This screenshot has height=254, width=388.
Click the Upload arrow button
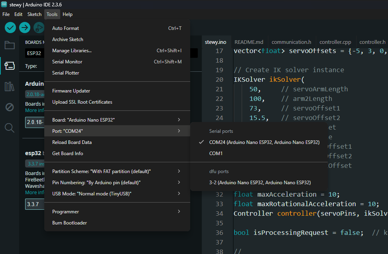click(24, 28)
